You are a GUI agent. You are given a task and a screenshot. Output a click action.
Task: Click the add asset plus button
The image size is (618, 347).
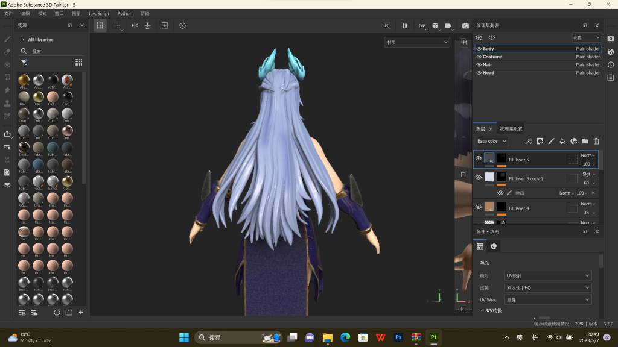click(81, 313)
